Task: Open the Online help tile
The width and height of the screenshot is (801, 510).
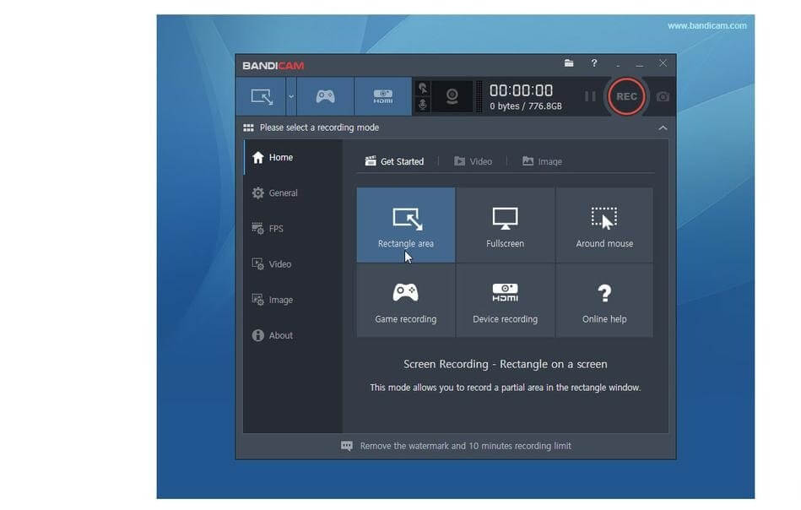Action: click(604, 301)
